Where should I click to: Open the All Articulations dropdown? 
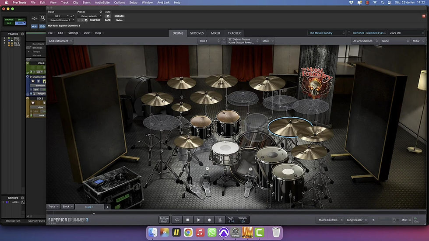point(365,41)
